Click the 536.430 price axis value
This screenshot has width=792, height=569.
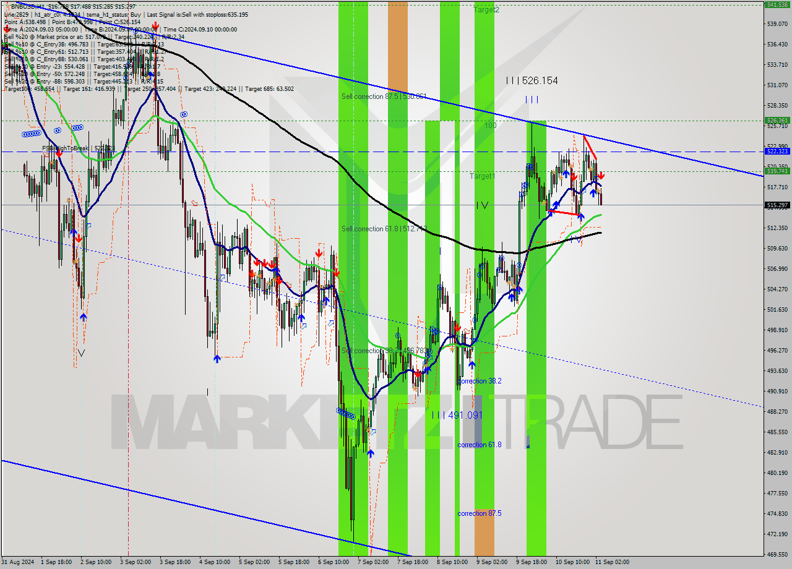coord(777,44)
